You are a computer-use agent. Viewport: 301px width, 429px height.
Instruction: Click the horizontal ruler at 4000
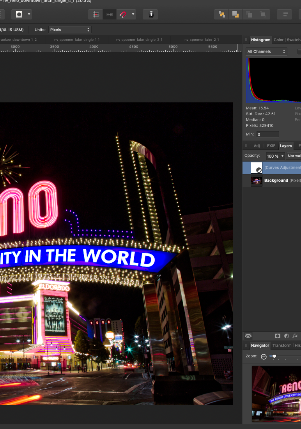tap(94, 47)
